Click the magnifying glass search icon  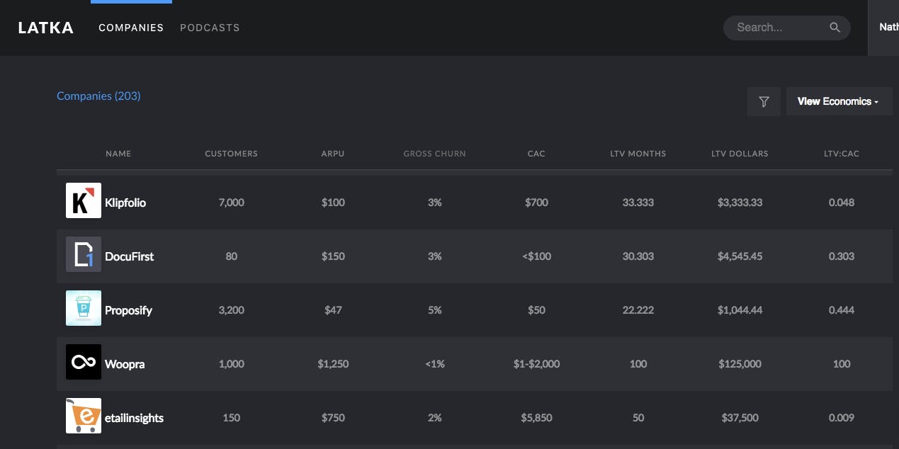coord(835,28)
